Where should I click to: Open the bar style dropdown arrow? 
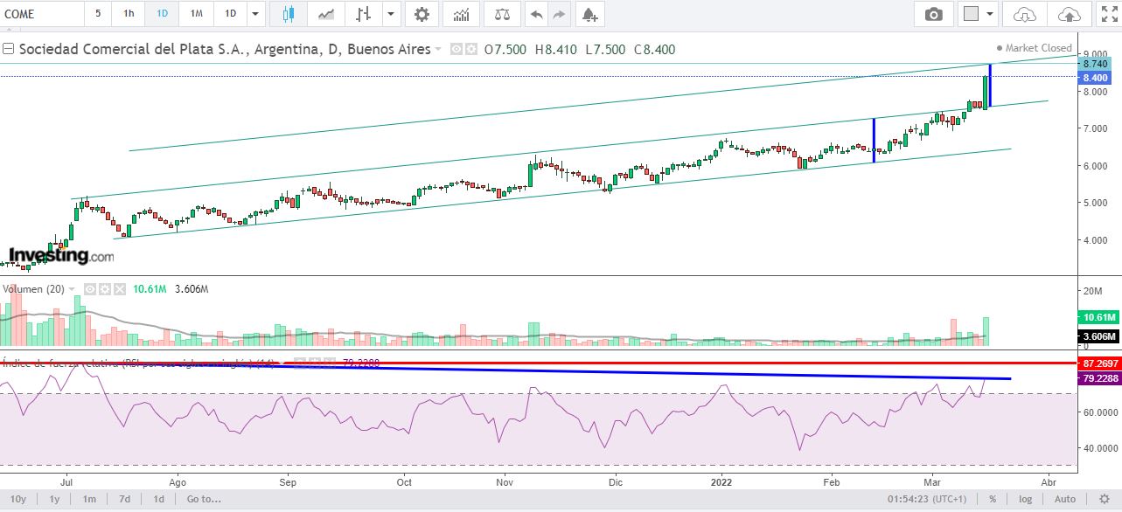(390, 14)
